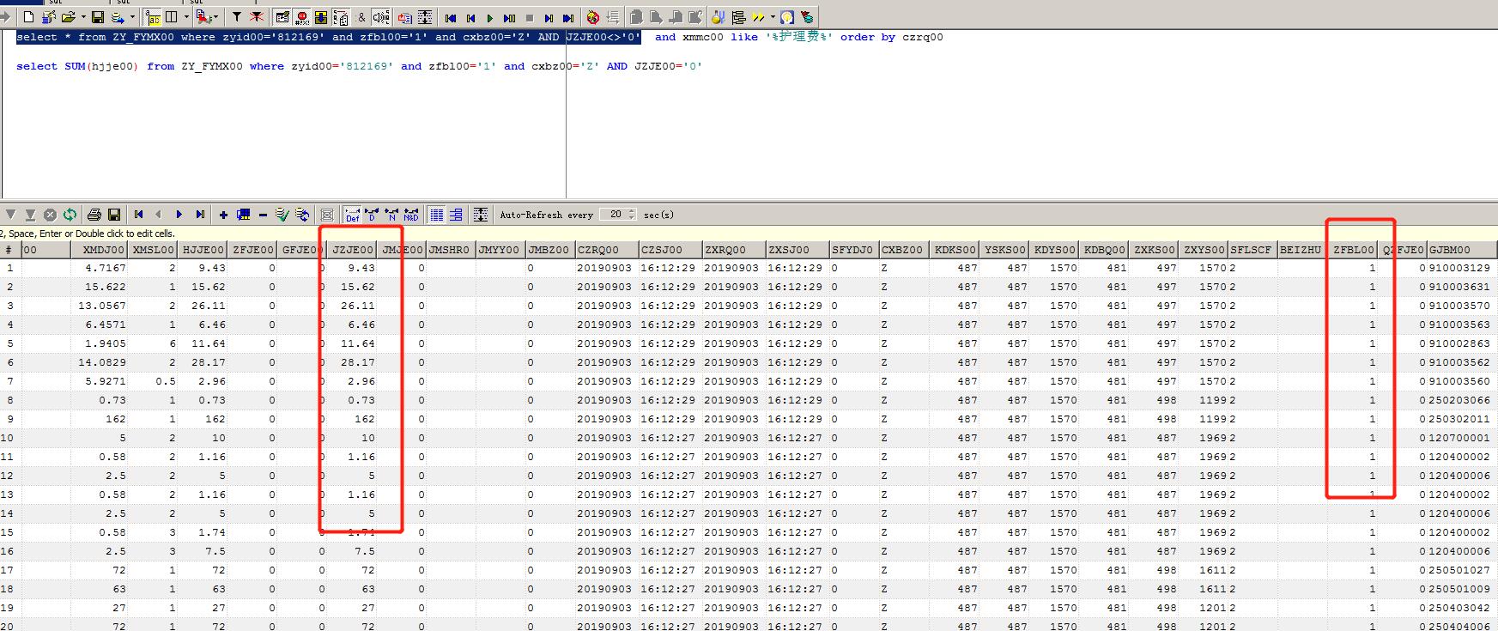Click the New document icon in top toolbar
The image size is (1498, 631).
pos(29,17)
